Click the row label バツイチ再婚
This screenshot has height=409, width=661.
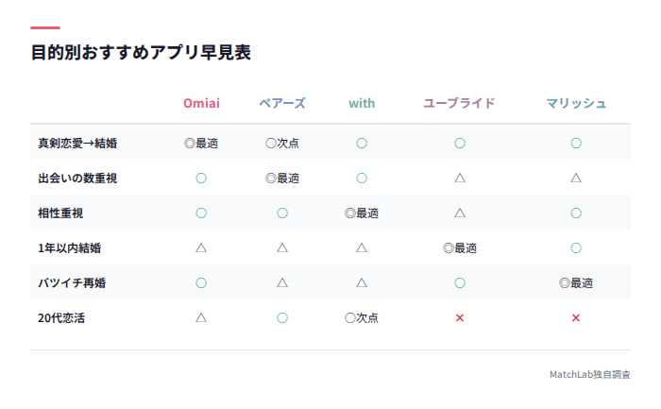72,283
